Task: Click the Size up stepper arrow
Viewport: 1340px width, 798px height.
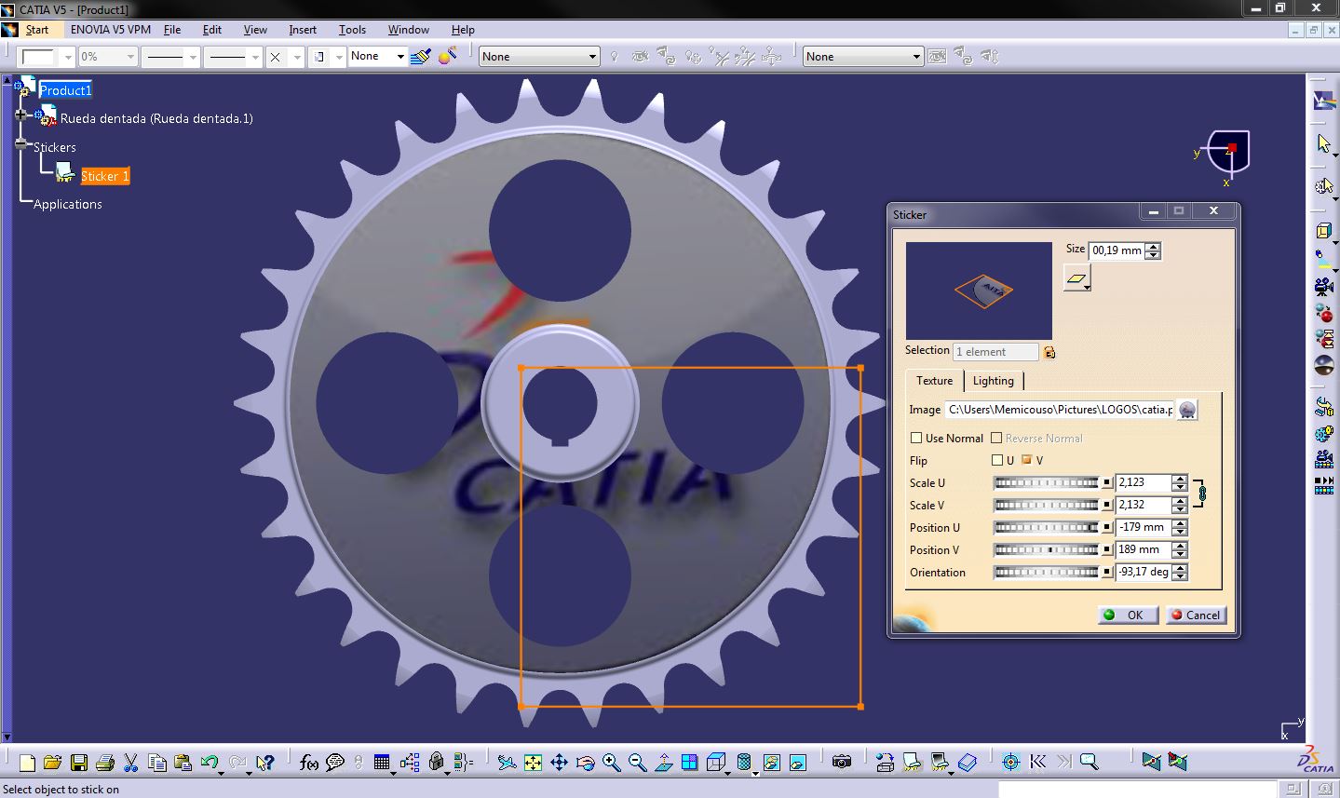Action: pos(1153,247)
